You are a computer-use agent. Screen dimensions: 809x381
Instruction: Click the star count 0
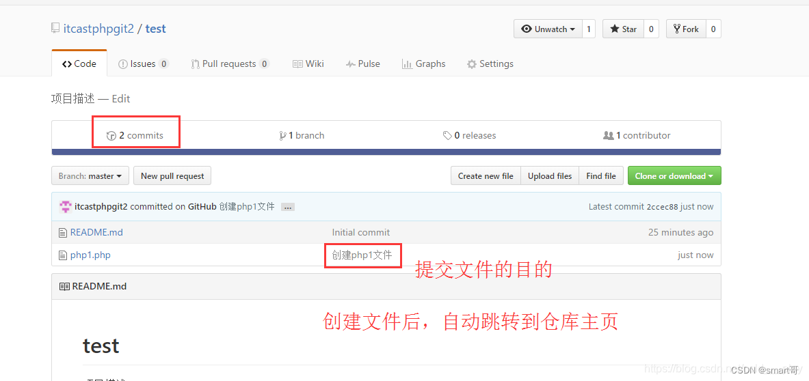click(x=651, y=29)
